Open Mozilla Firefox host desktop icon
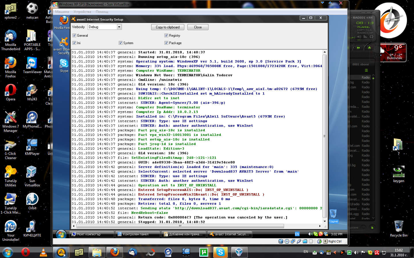 coord(11,67)
